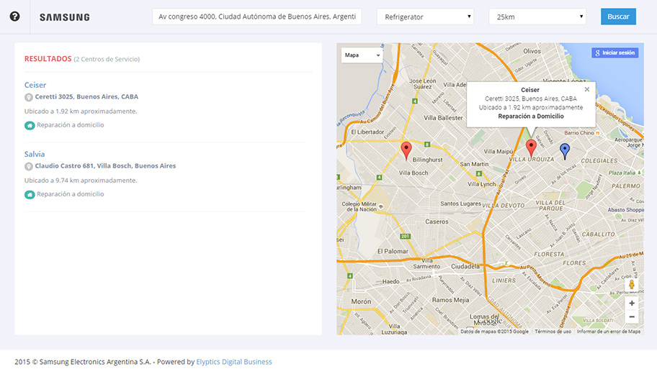Click 'Ubicado a 1.92 km' text in results
Screen dimensions: 657x374
81,111
